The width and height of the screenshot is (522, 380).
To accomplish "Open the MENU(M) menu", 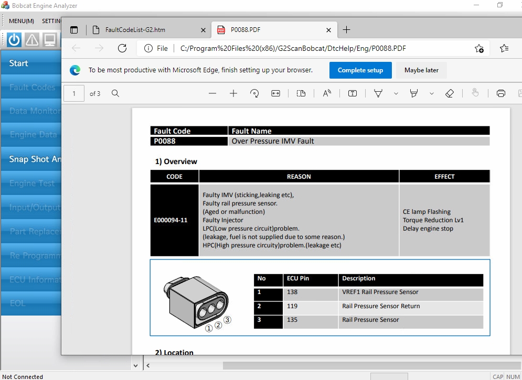I will (x=22, y=21).
